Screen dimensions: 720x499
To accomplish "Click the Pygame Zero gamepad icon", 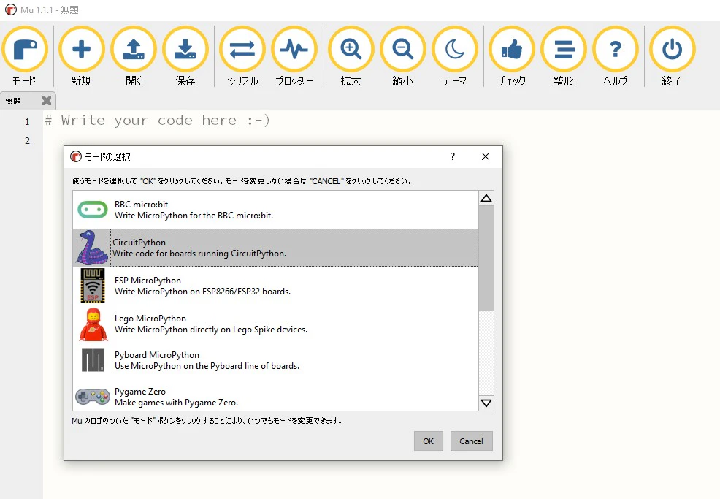I will pyautogui.click(x=92, y=396).
